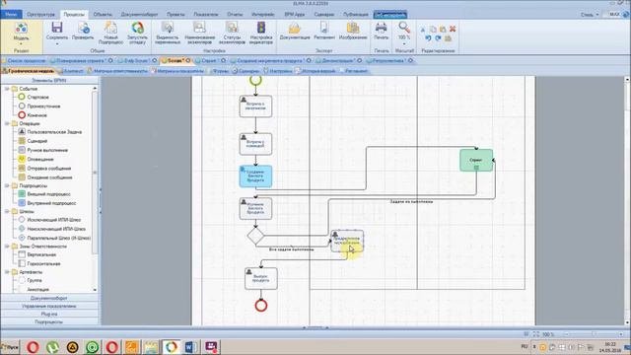Switch to the Daily Scrum document tab
The image size is (631, 355).
point(136,61)
